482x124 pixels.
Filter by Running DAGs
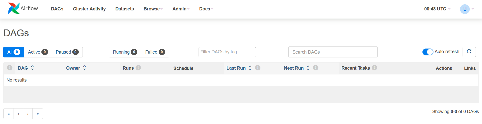(x=125, y=52)
